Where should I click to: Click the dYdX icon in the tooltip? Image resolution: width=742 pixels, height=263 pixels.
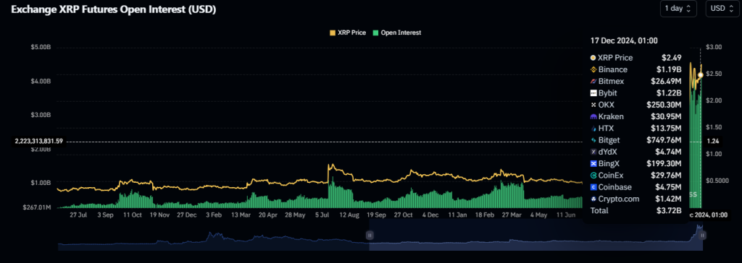coord(593,152)
